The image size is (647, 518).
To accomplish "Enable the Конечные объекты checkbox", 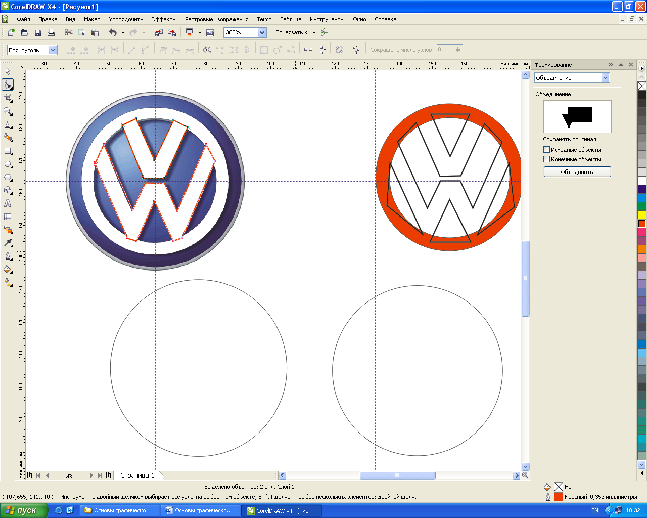I will [x=546, y=159].
